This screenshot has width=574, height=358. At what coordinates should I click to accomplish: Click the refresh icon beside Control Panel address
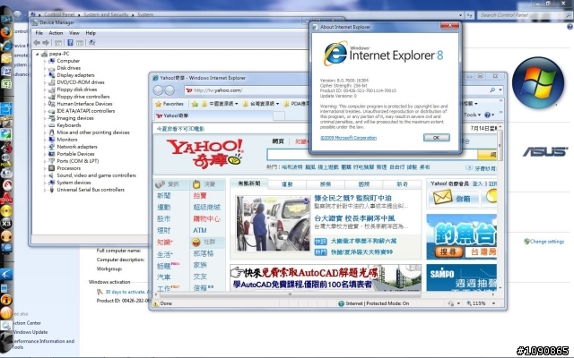coord(470,15)
